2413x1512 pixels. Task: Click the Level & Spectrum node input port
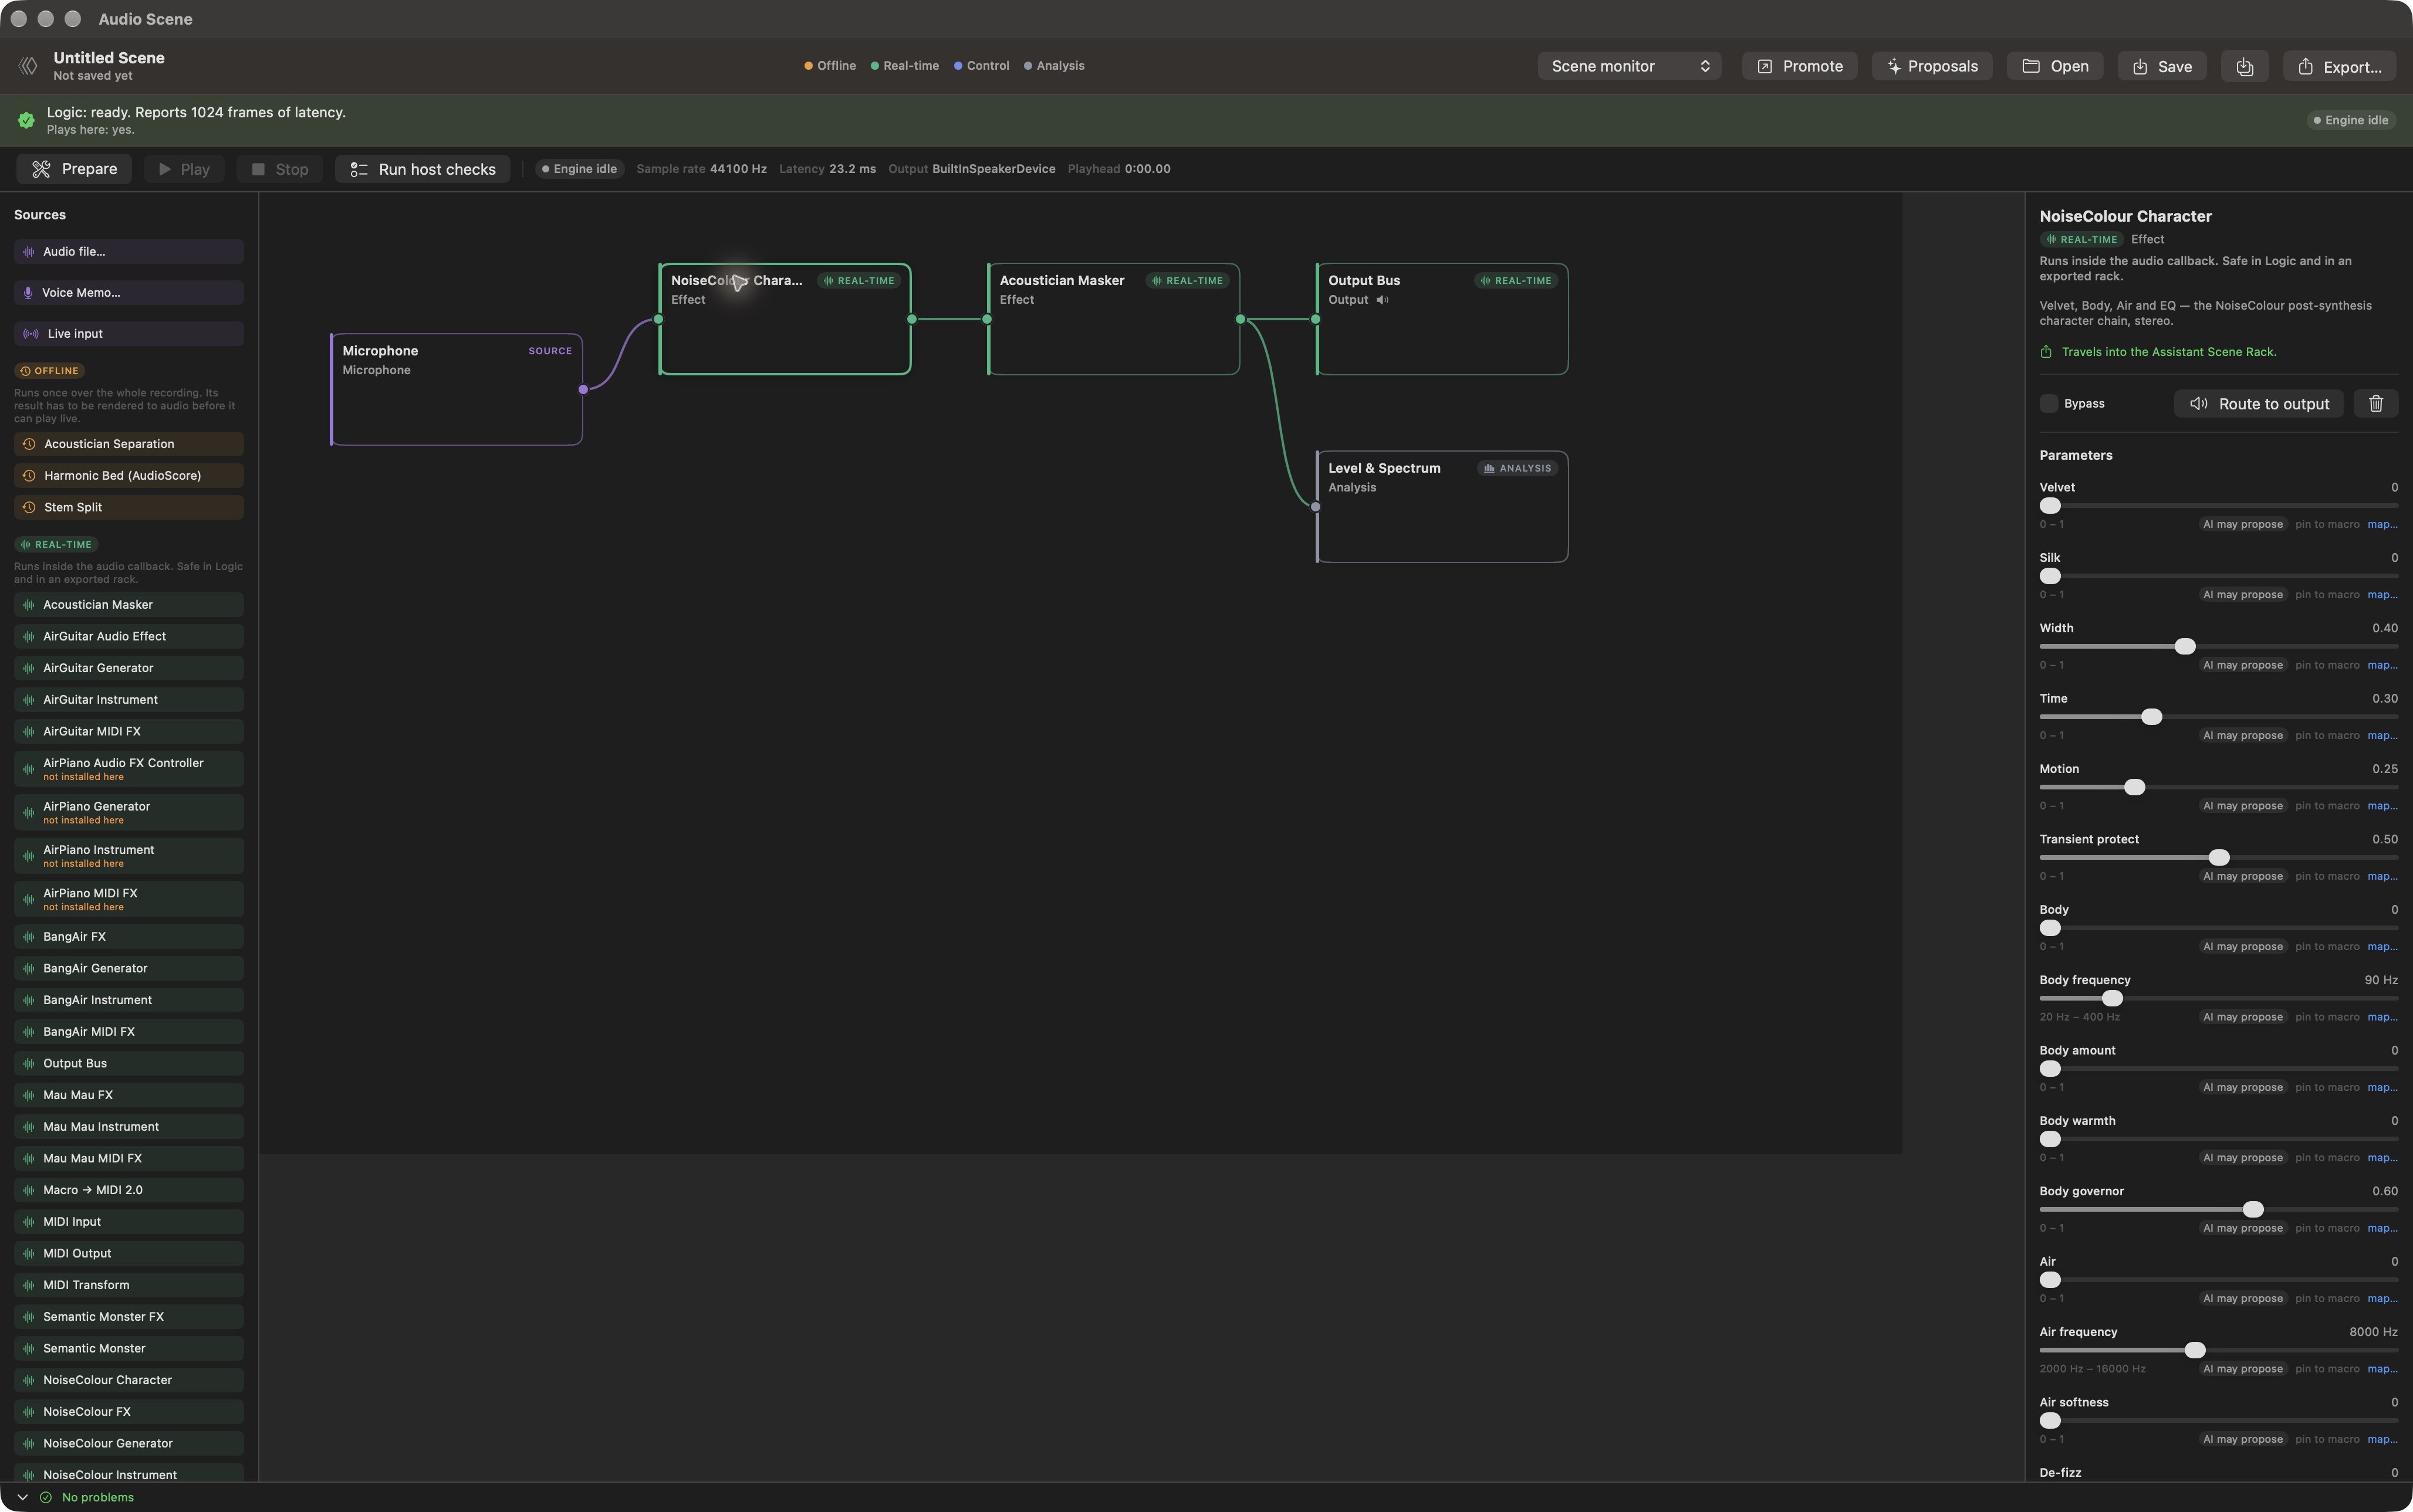point(1316,507)
